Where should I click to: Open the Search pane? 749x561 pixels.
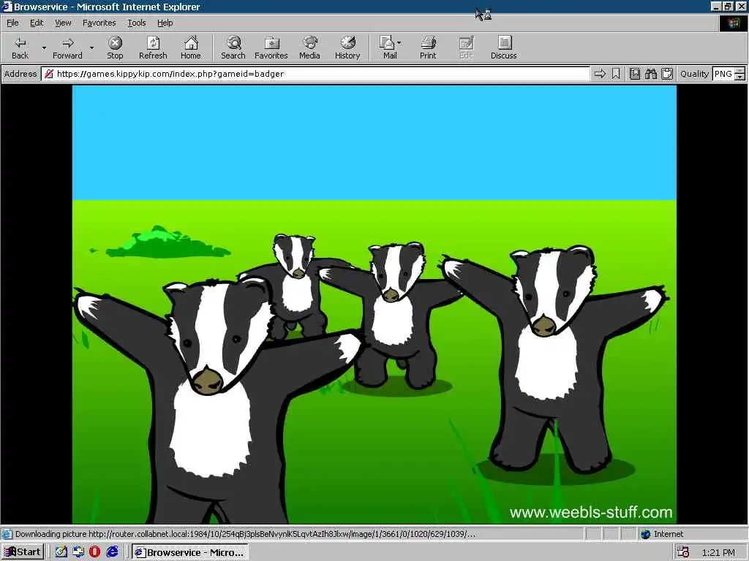coord(233,47)
